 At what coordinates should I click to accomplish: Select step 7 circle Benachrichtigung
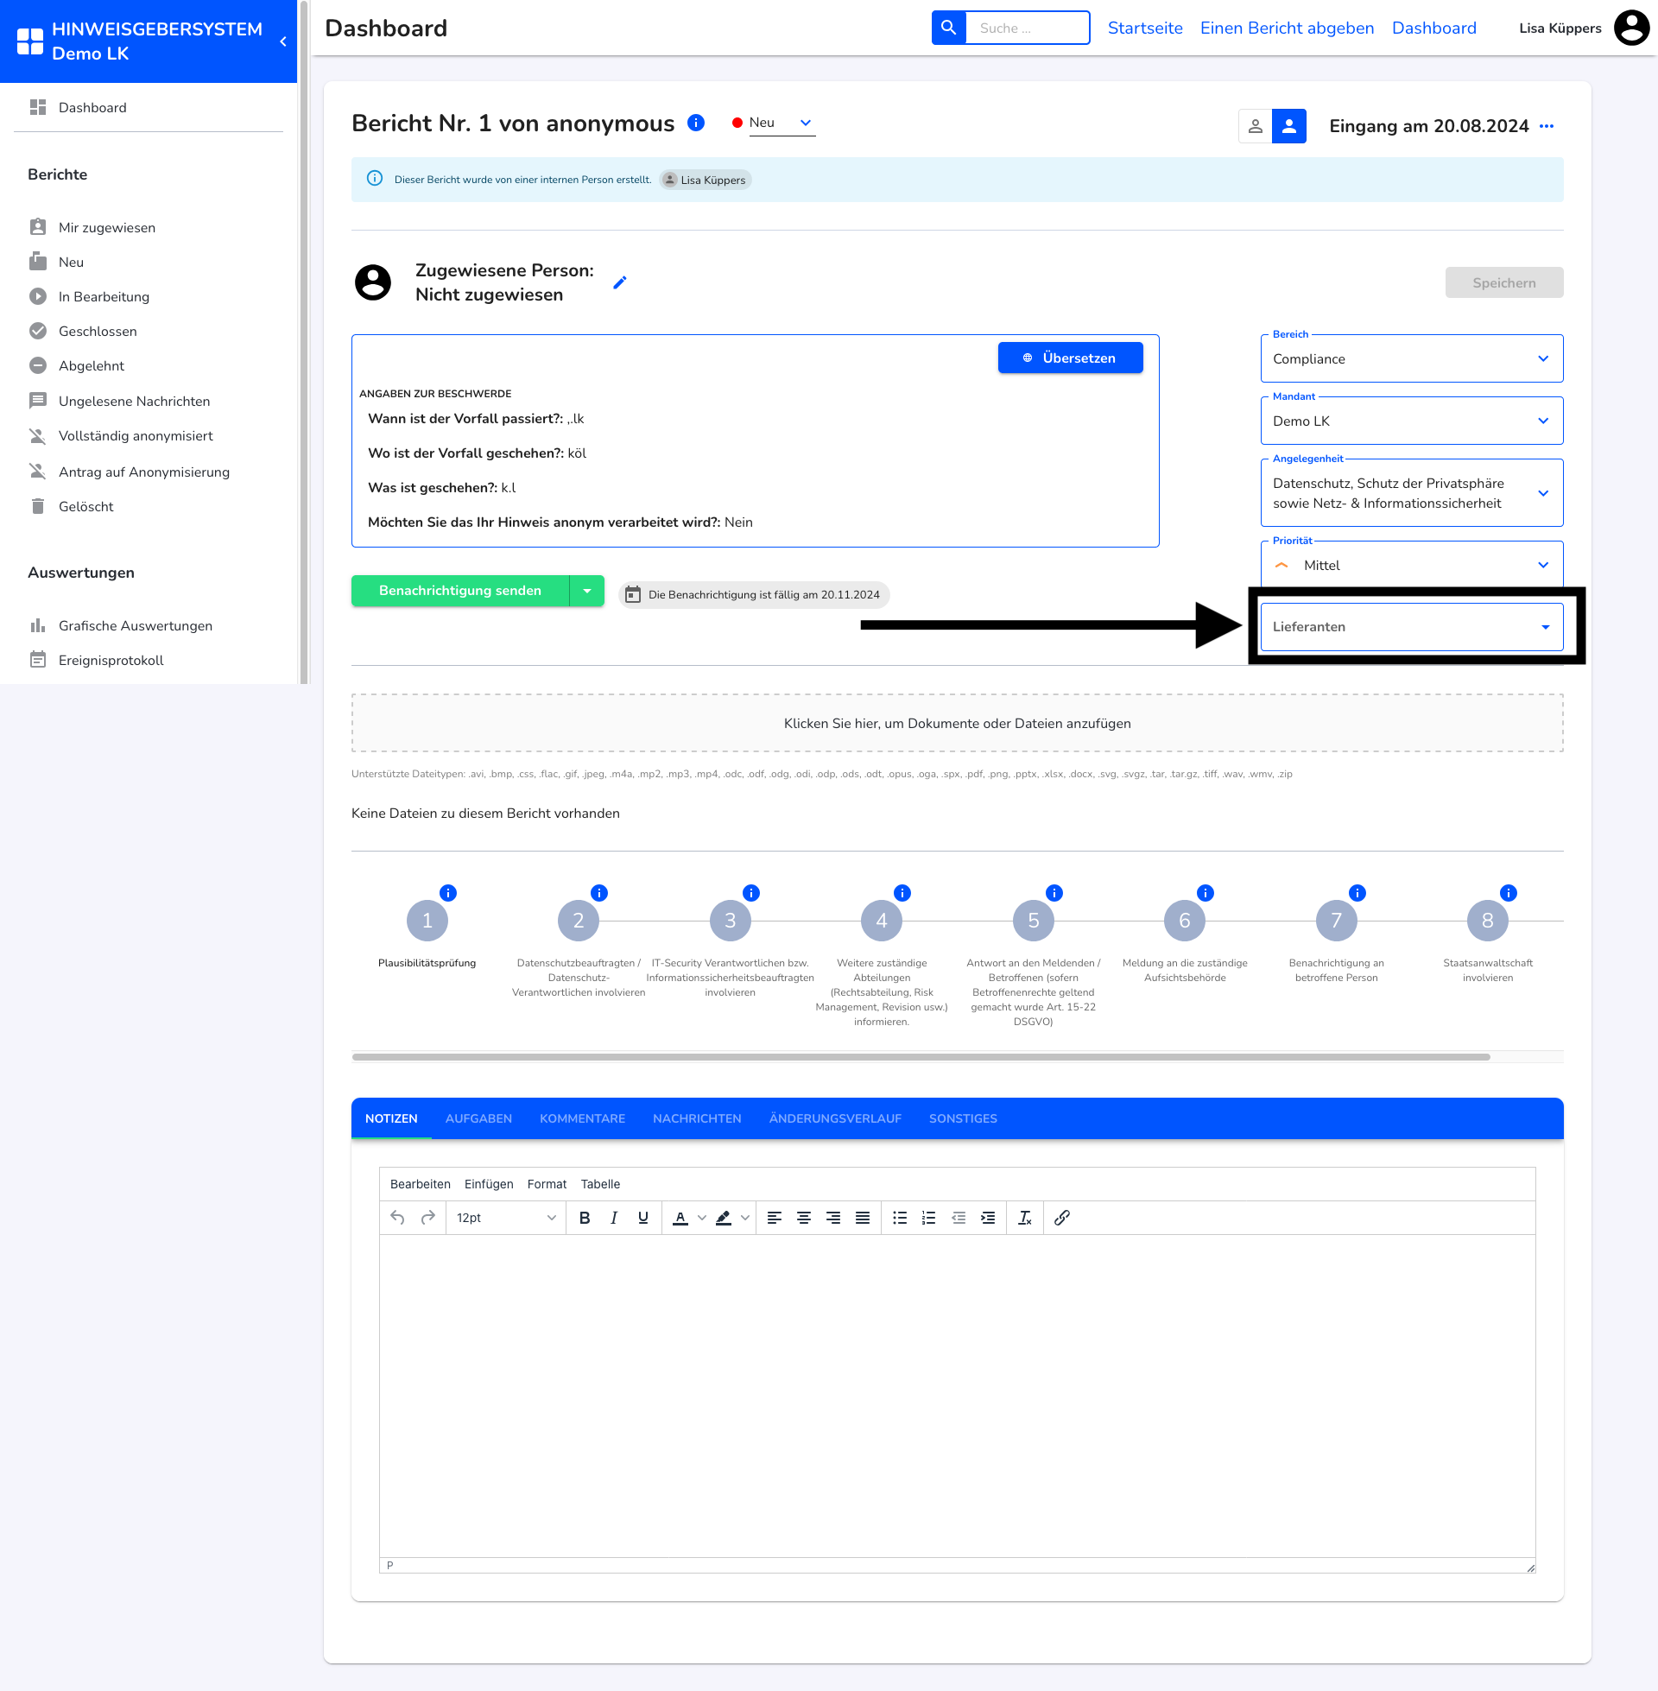pyautogui.click(x=1336, y=921)
